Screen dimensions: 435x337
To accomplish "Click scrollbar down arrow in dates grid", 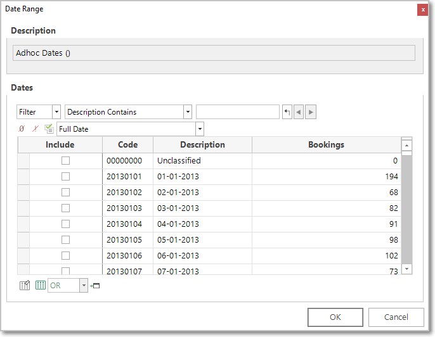I will point(406,269).
